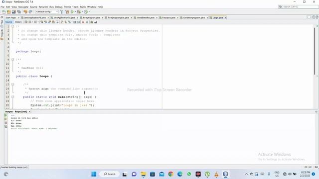Open the Debug Project dropdown arrow
This screenshot has width=319, height=179.
coord(82,12)
